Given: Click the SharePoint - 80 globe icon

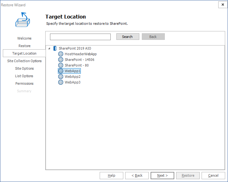Looking at the screenshot, I should pos(61,65).
